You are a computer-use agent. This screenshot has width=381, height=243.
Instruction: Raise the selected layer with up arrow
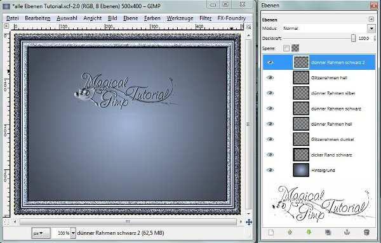tap(290, 232)
